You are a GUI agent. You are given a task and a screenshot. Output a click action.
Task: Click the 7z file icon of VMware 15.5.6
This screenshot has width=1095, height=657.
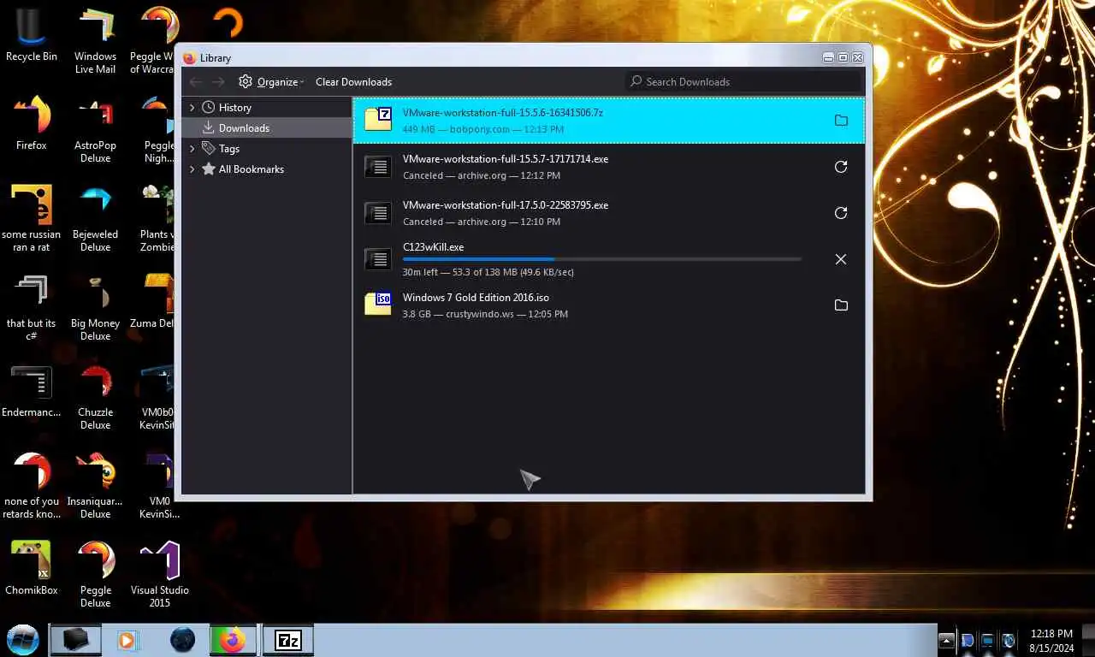[x=378, y=119]
